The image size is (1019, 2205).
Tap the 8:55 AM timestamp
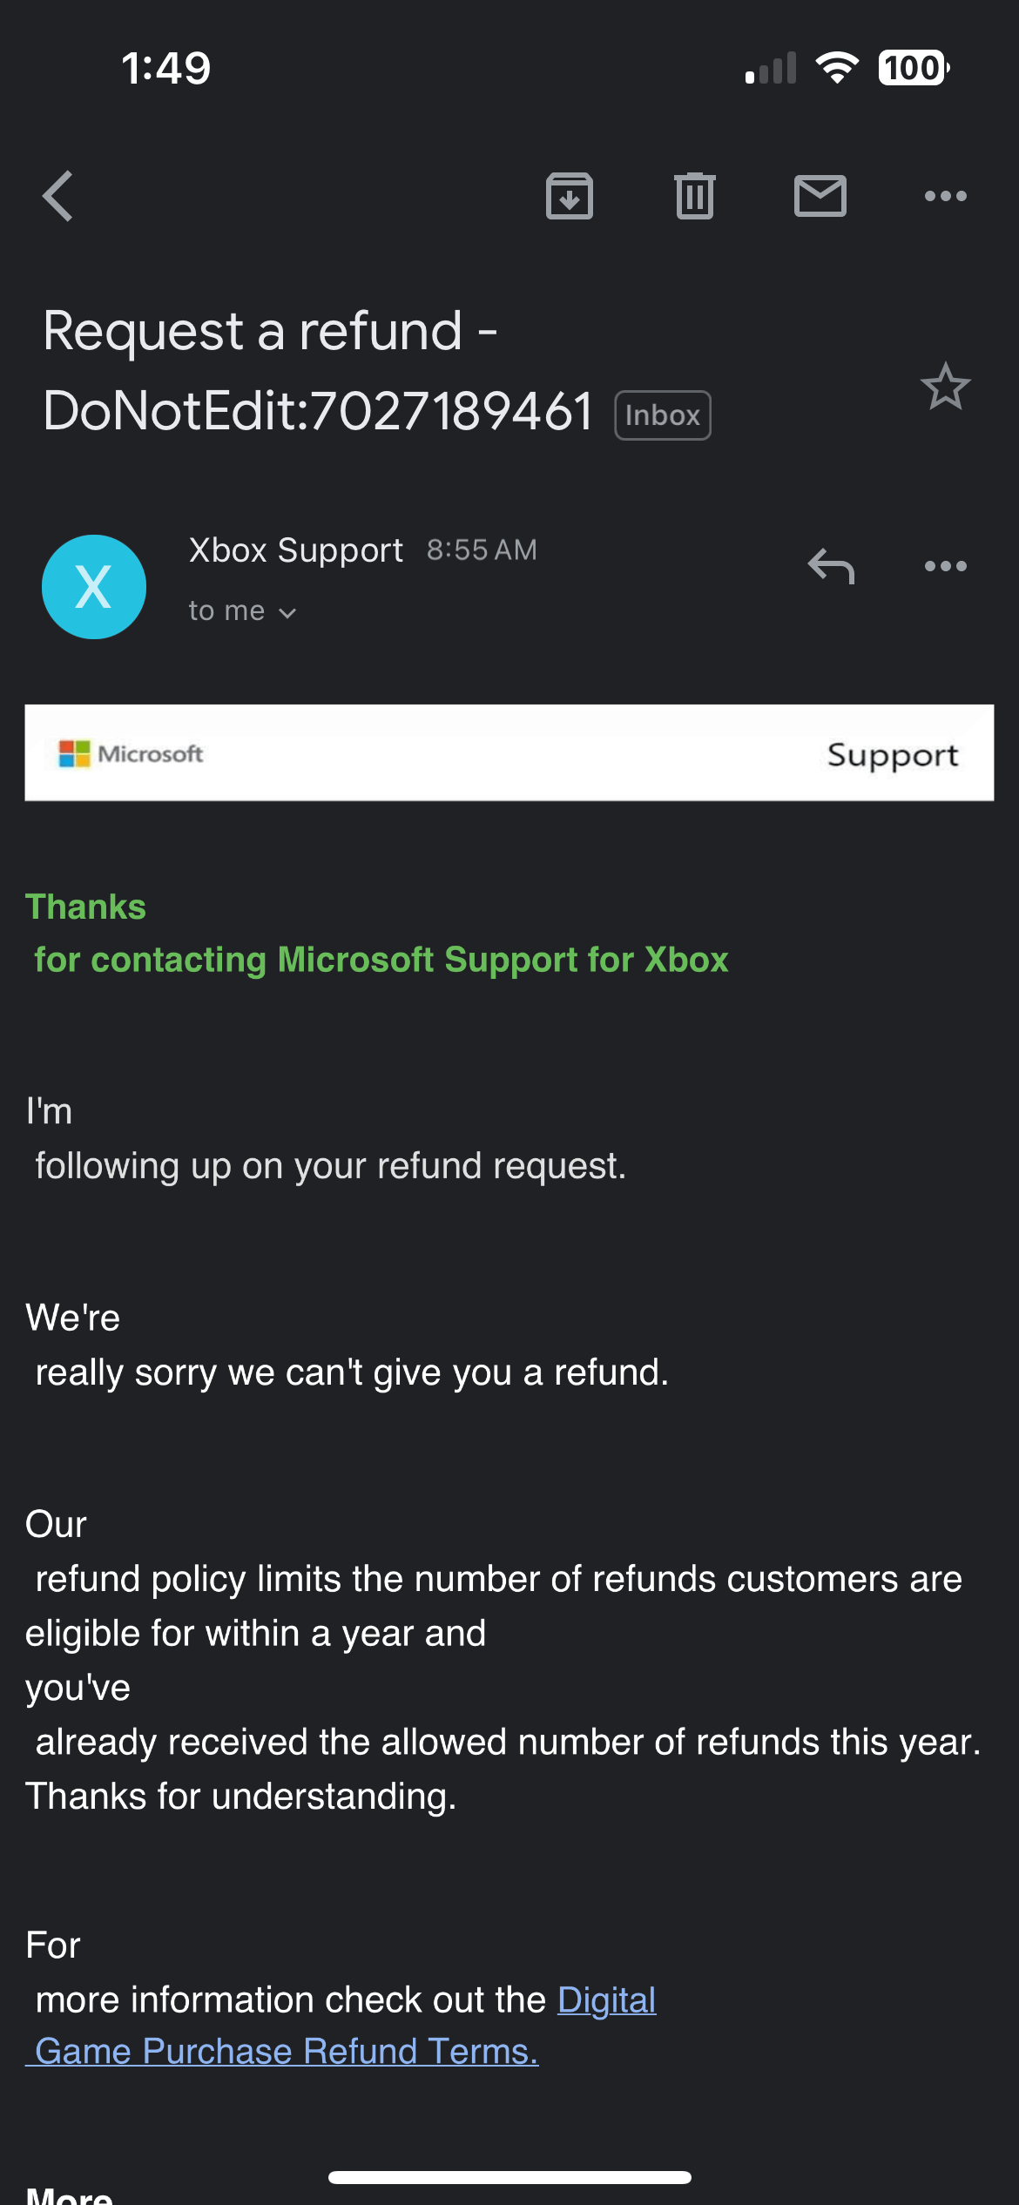pyautogui.click(x=482, y=550)
